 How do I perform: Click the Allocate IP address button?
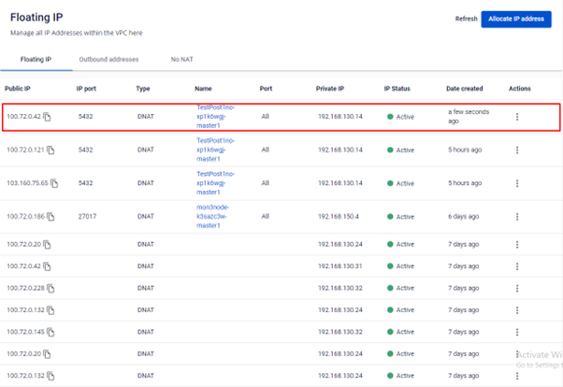click(516, 19)
